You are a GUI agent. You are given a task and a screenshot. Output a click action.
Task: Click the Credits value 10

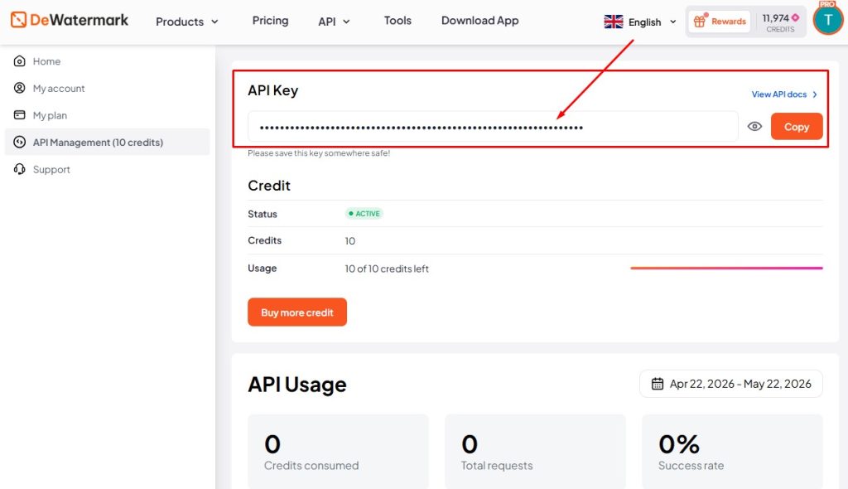coord(350,241)
